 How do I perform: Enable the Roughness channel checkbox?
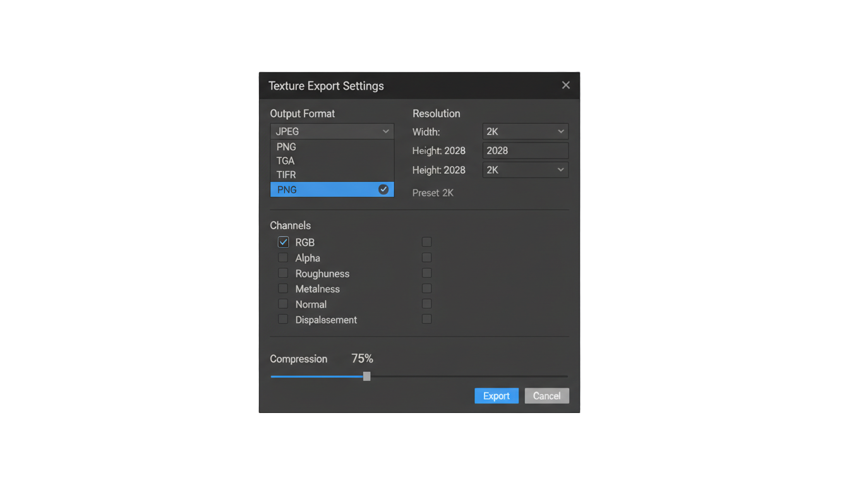point(283,273)
